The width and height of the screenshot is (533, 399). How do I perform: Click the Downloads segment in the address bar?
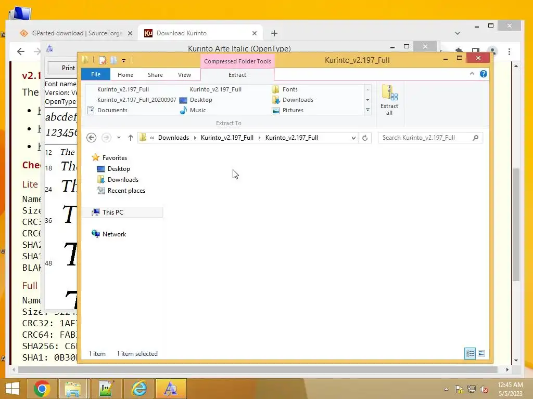coord(173,137)
